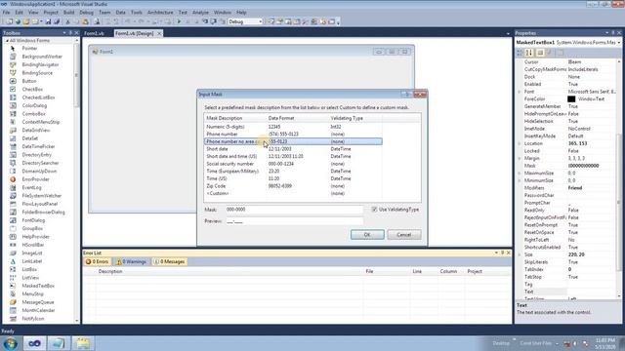625x351 pixels.
Task: Open the Tools menu
Action: point(137,13)
